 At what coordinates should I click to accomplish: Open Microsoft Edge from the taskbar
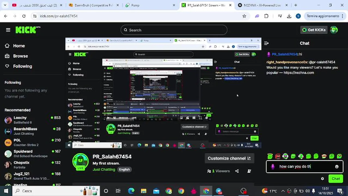click(131, 191)
